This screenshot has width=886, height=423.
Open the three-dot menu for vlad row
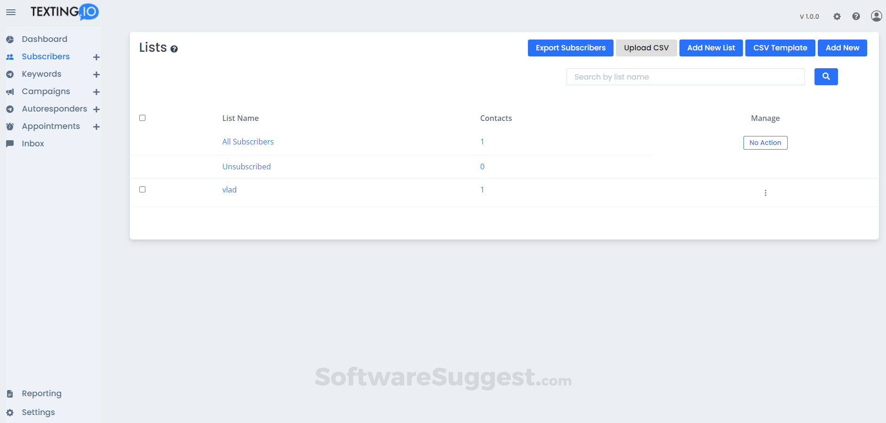[x=766, y=193]
